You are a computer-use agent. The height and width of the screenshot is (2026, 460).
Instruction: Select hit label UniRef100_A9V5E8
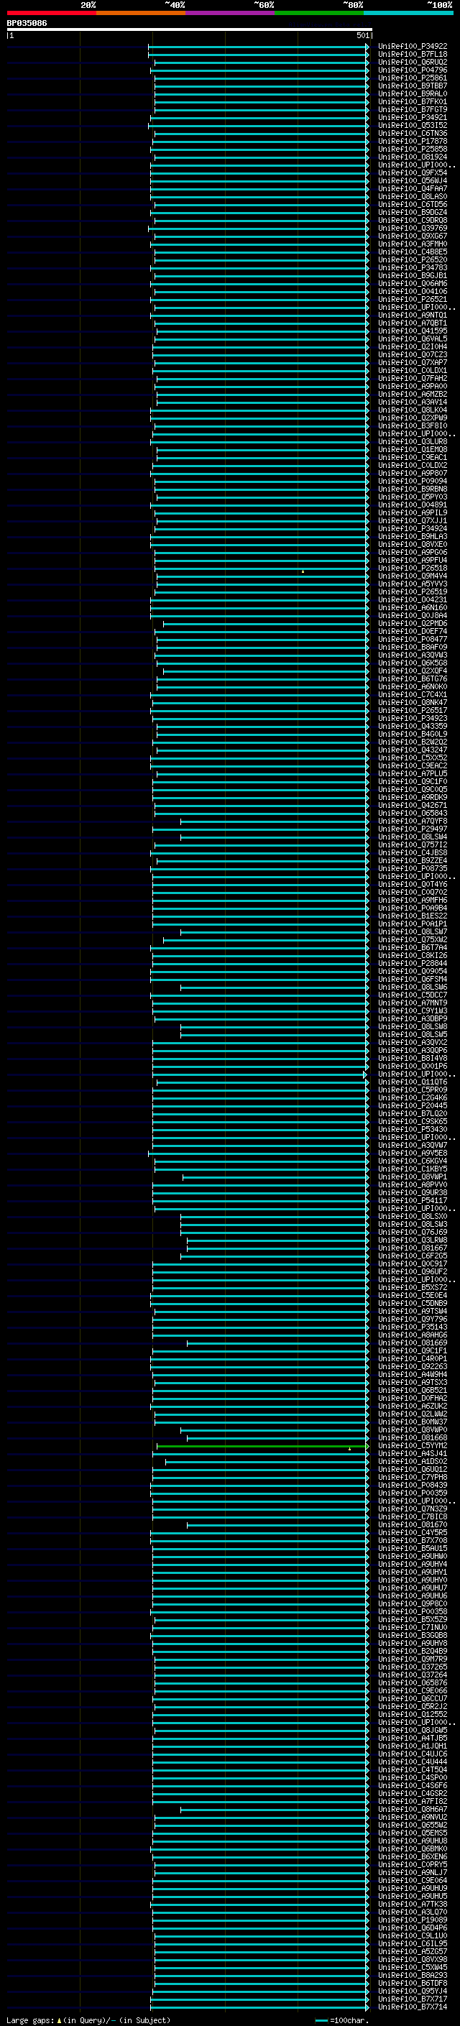(x=413, y=1153)
